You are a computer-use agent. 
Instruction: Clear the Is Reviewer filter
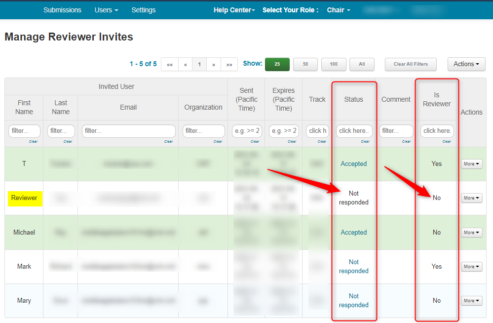(x=447, y=142)
